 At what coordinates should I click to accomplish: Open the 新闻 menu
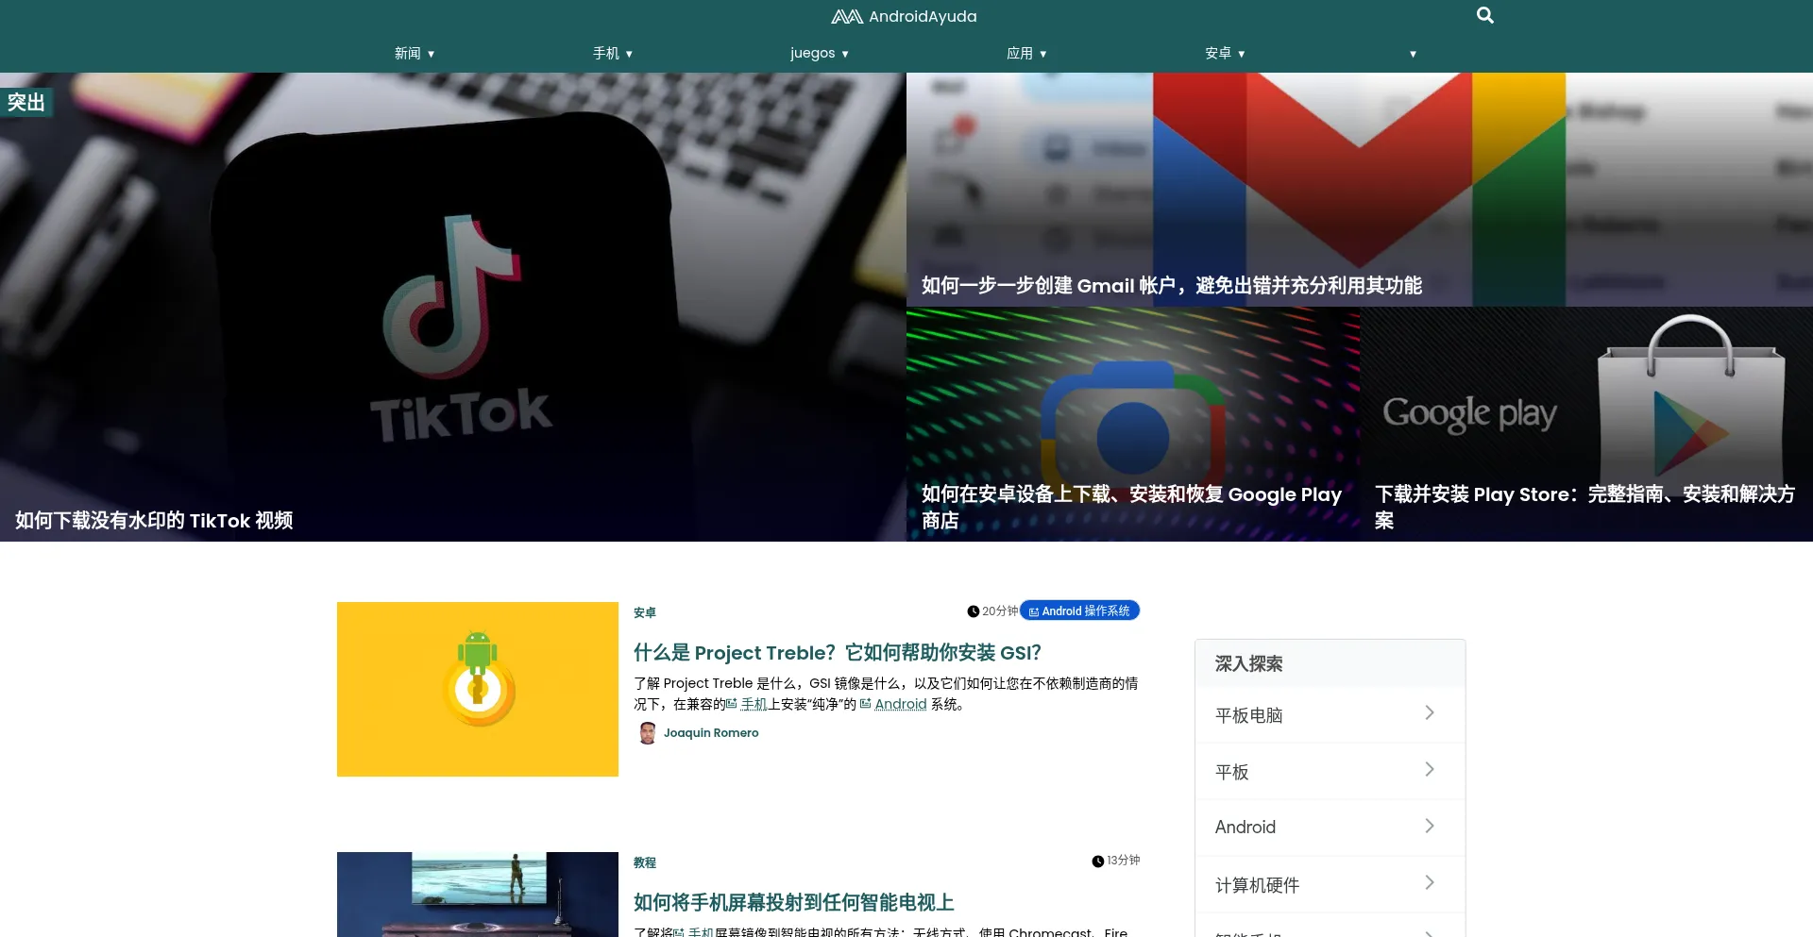[408, 53]
